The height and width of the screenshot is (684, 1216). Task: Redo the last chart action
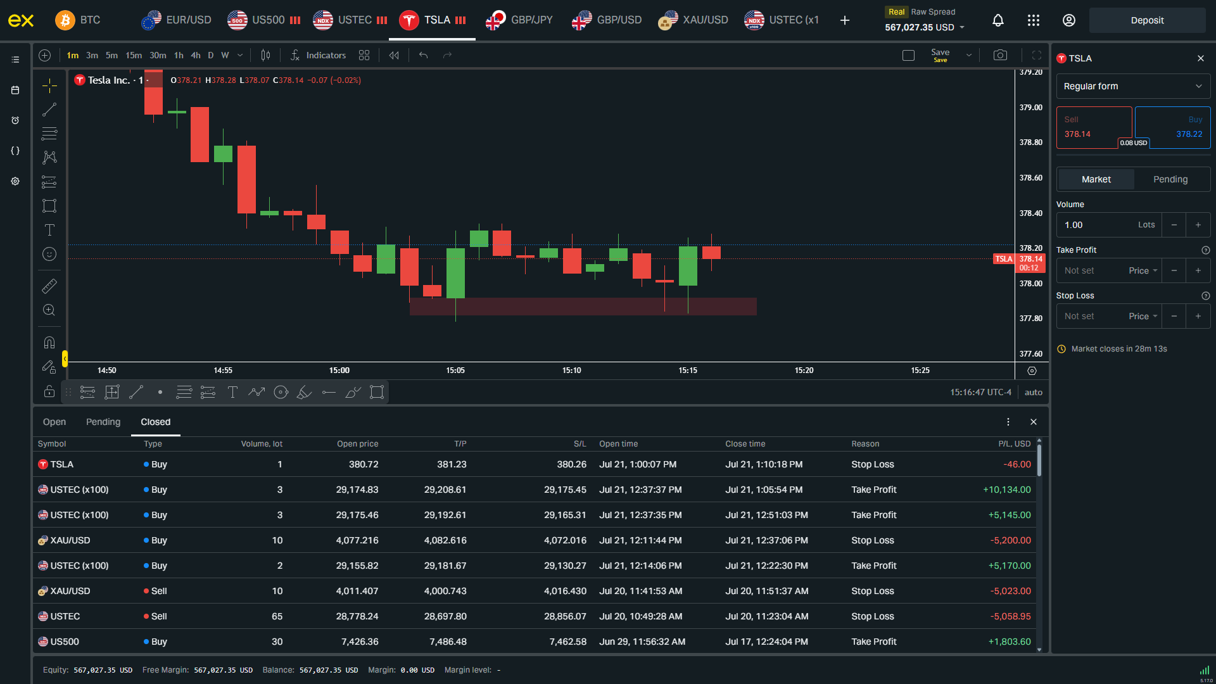448,55
